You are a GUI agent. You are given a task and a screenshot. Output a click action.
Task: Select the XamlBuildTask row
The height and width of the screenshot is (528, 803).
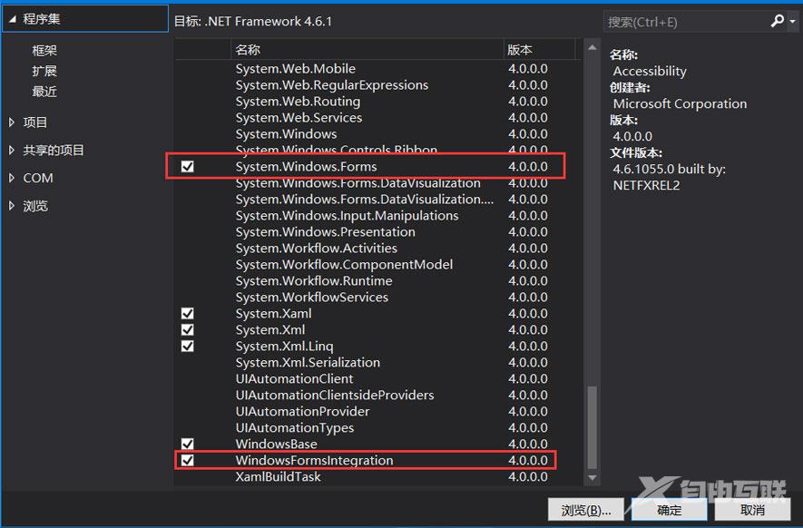point(378,477)
